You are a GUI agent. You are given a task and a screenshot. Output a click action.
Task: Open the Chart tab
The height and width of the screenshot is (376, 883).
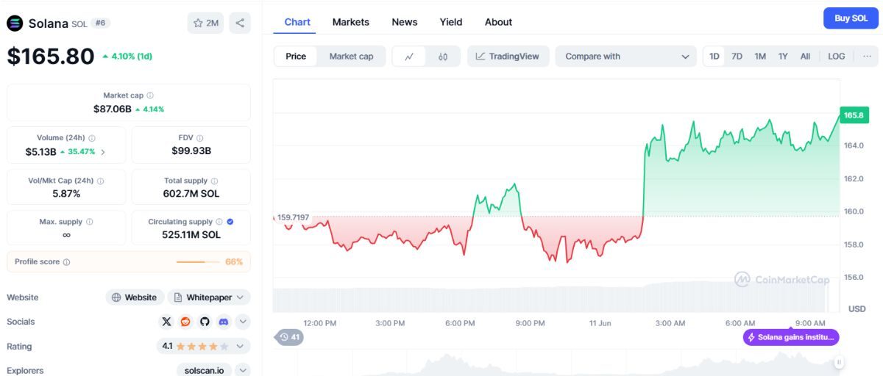pyautogui.click(x=297, y=22)
